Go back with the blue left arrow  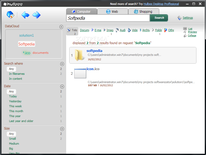(26, 15)
